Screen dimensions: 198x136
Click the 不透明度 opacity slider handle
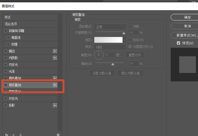[124, 33]
